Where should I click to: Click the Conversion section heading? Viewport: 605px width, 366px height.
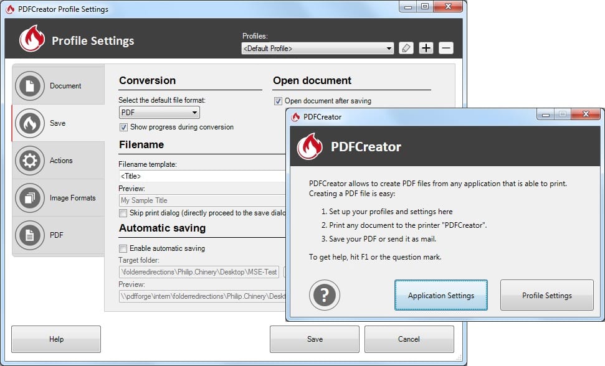(x=148, y=80)
